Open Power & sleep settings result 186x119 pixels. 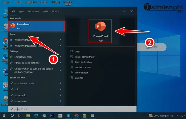(27, 63)
